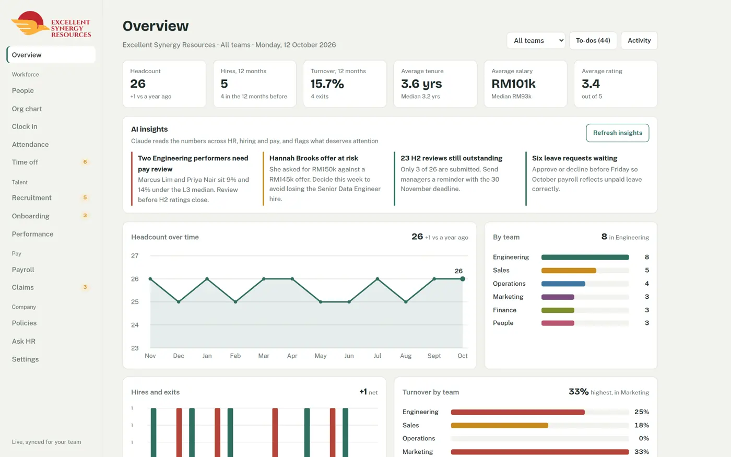Click the Headcount over time chart title
This screenshot has width=731, height=457.
(x=165, y=237)
